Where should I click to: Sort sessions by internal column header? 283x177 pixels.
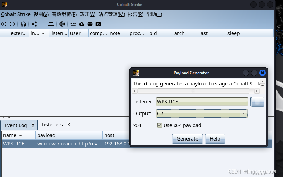tap(39, 33)
